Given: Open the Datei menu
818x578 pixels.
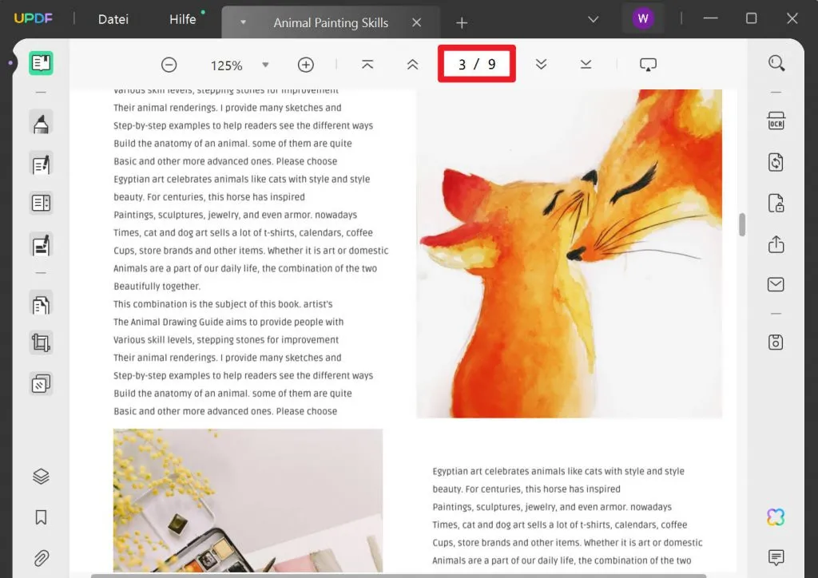Looking at the screenshot, I should pos(113,19).
